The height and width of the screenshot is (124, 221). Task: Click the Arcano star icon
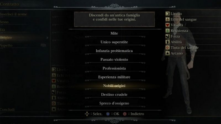pos(167,53)
